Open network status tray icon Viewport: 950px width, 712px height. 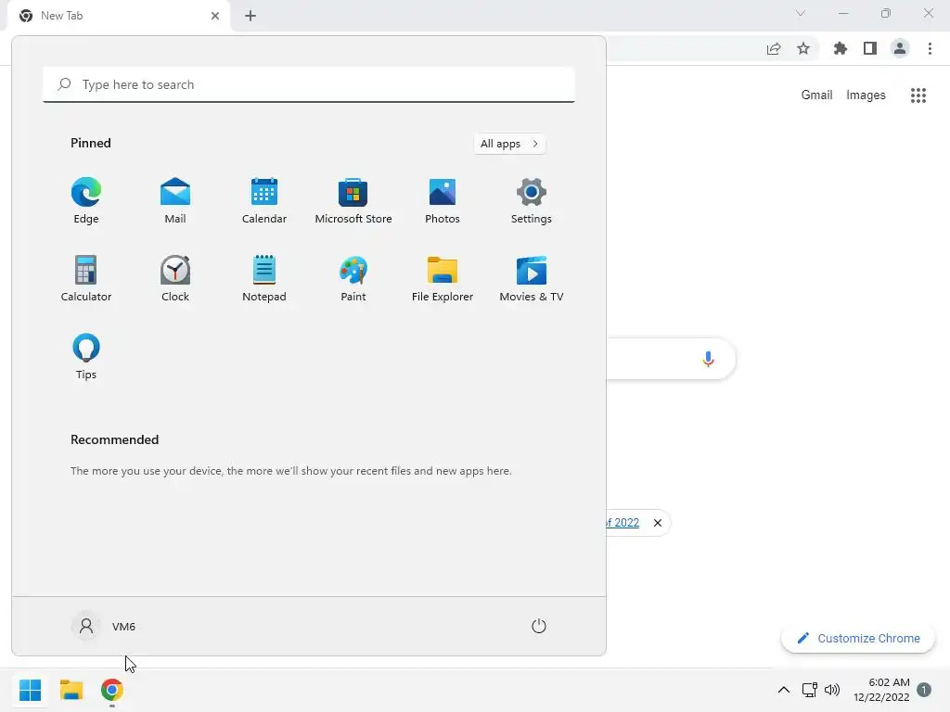tap(809, 690)
